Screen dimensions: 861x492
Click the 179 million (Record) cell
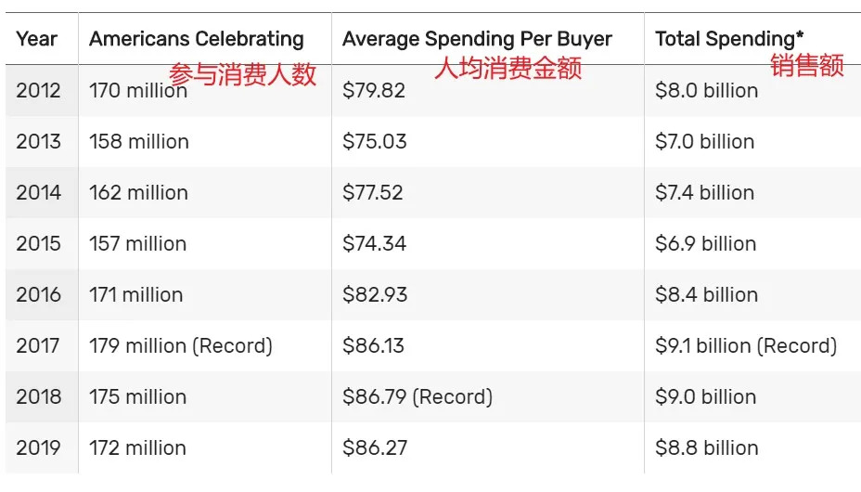click(181, 346)
